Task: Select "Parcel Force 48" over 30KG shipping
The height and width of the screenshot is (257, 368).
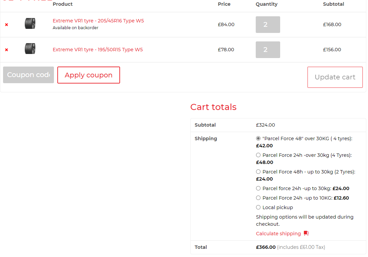Action: (258, 139)
